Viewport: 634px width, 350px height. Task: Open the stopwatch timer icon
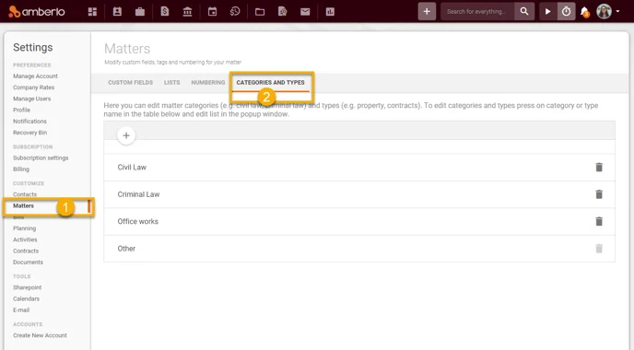pyautogui.click(x=566, y=11)
